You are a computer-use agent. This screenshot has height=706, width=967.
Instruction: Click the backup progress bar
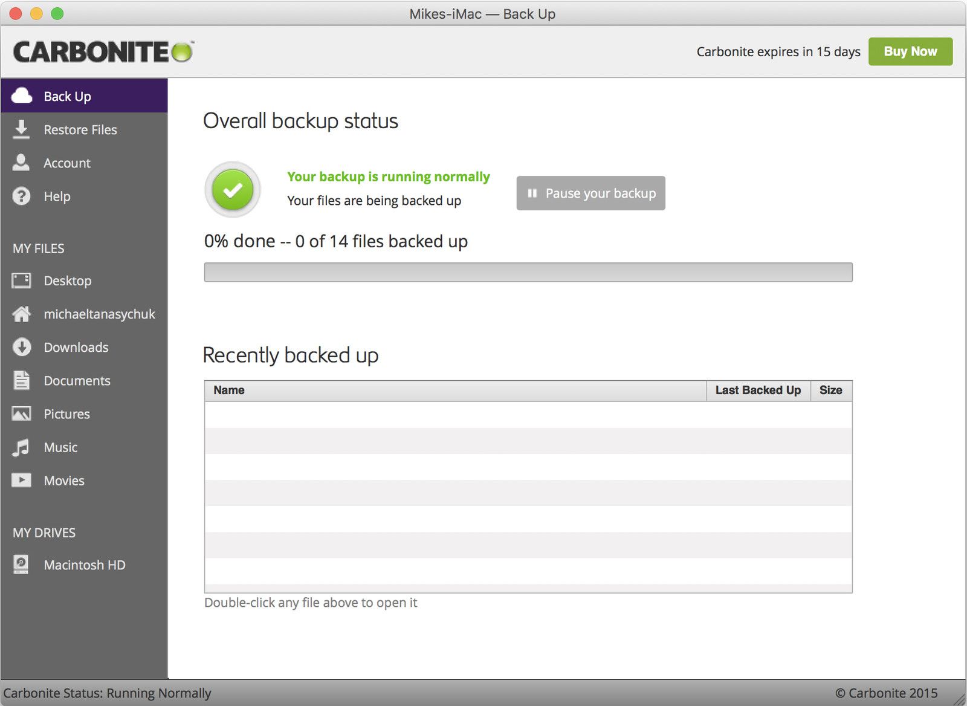coord(528,273)
